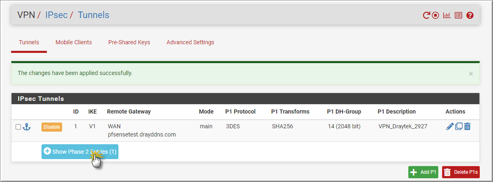This screenshot has height=182, width=493.
Task: Click the Delete P1s button
Action: pyautogui.click(x=461, y=172)
